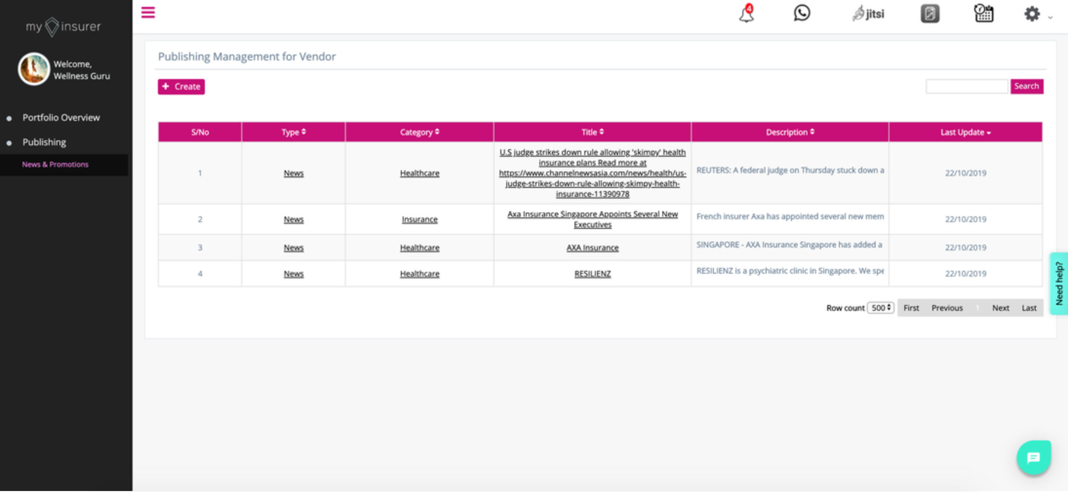This screenshot has height=492, width=1068.
Task: Click the Create button
Action: point(181,87)
